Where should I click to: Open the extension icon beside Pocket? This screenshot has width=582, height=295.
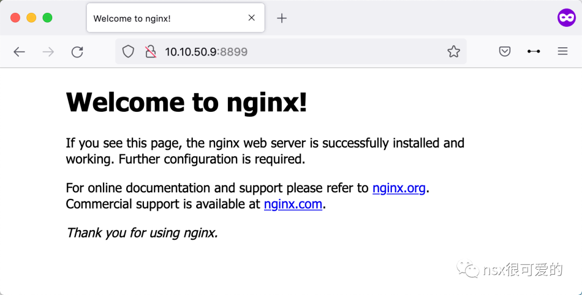coord(533,52)
